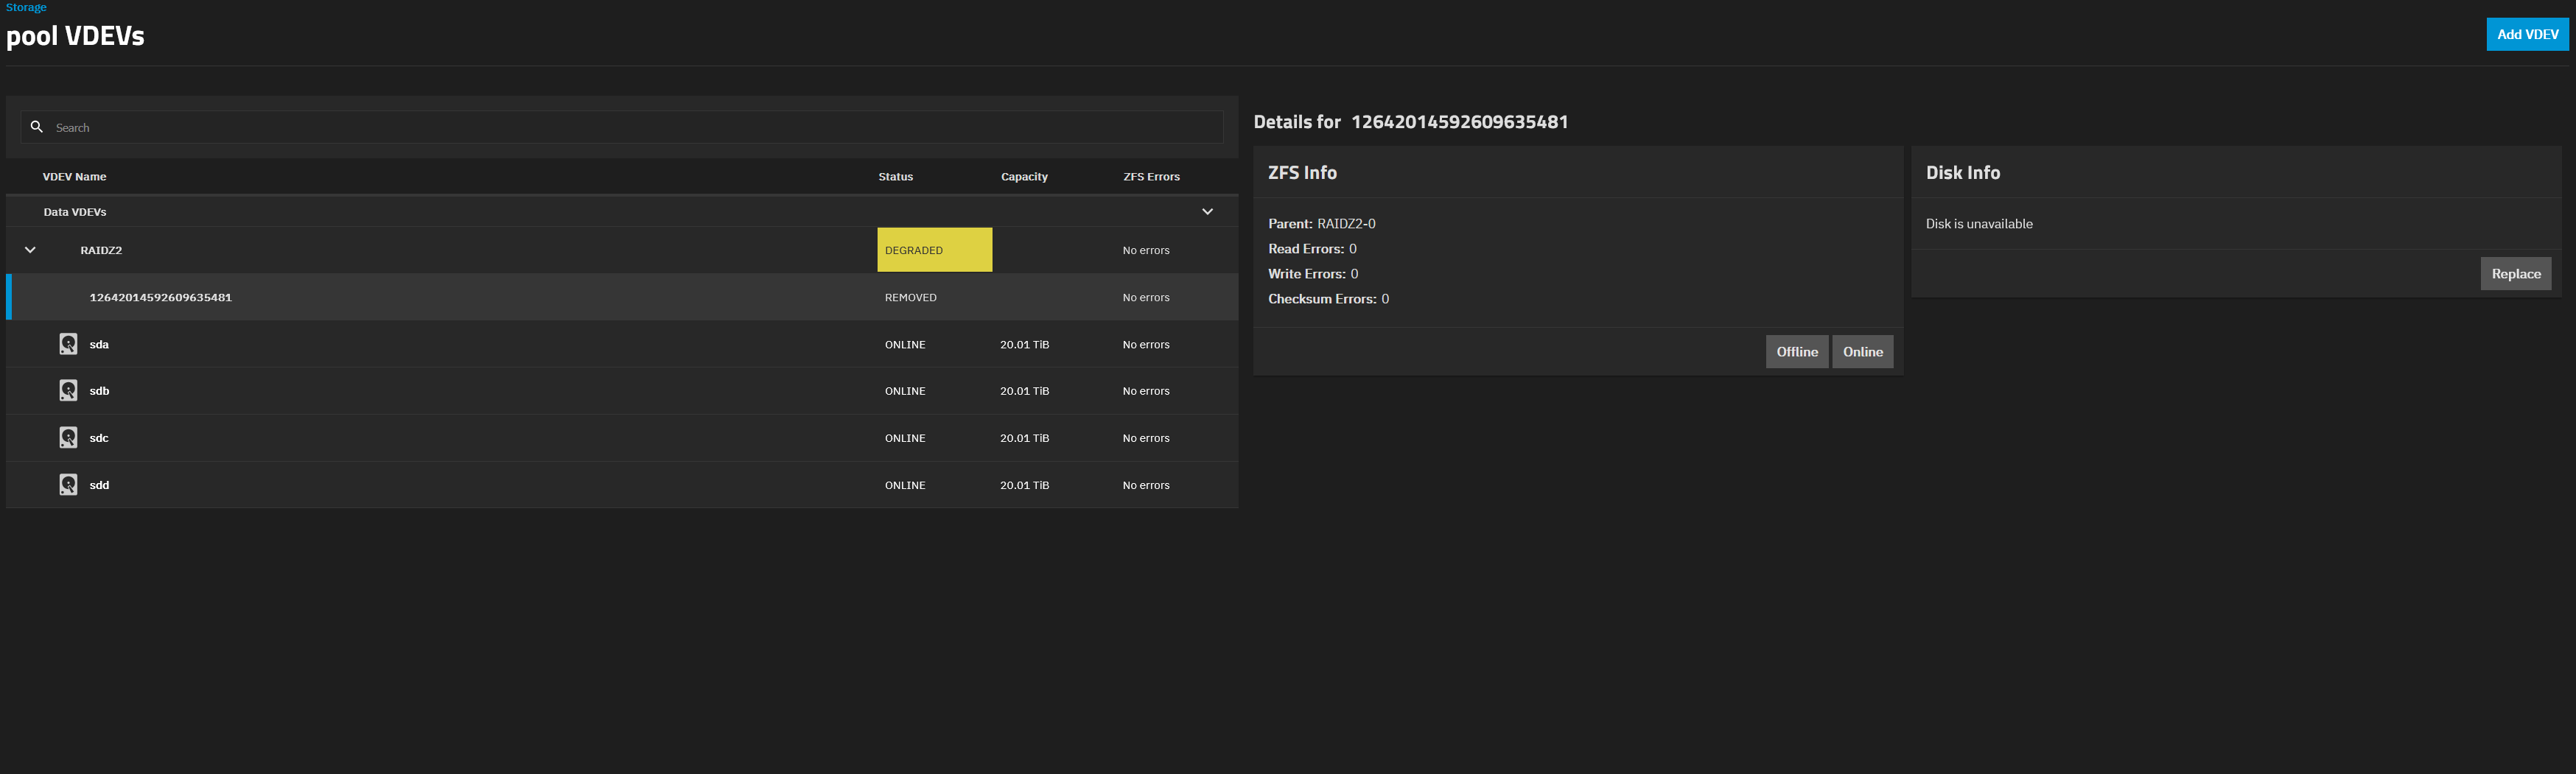Click the Read Errors: 0 line

tap(1312, 249)
